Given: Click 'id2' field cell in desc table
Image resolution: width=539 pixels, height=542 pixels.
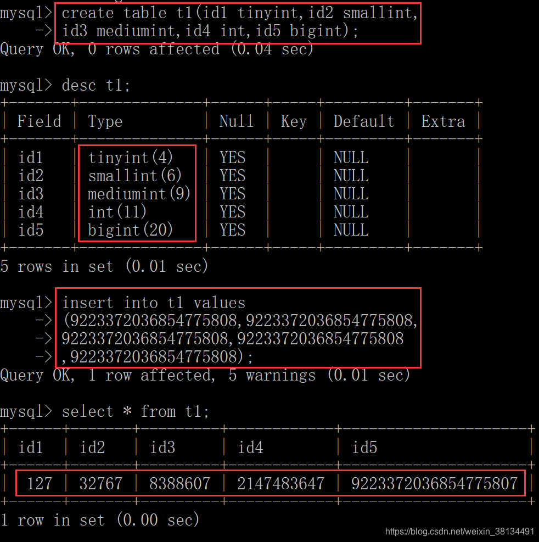Looking at the screenshot, I should click(x=31, y=176).
